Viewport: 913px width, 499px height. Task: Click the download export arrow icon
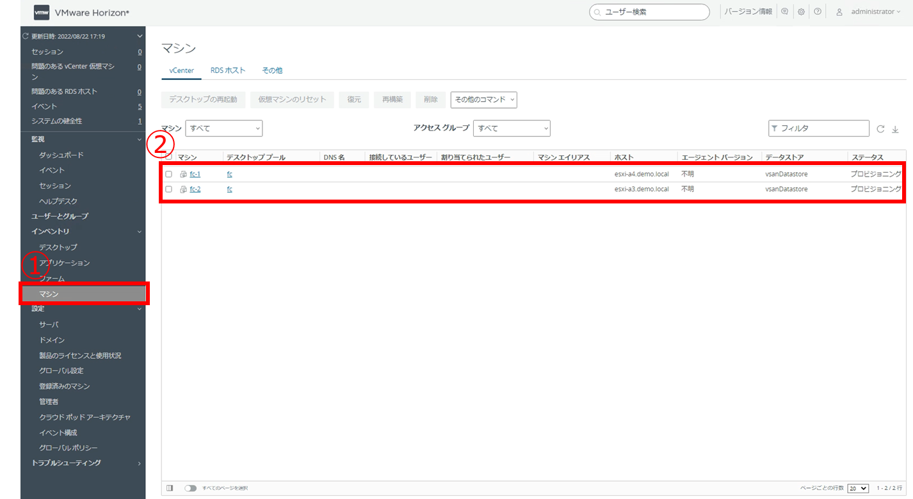(x=896, y=129)
